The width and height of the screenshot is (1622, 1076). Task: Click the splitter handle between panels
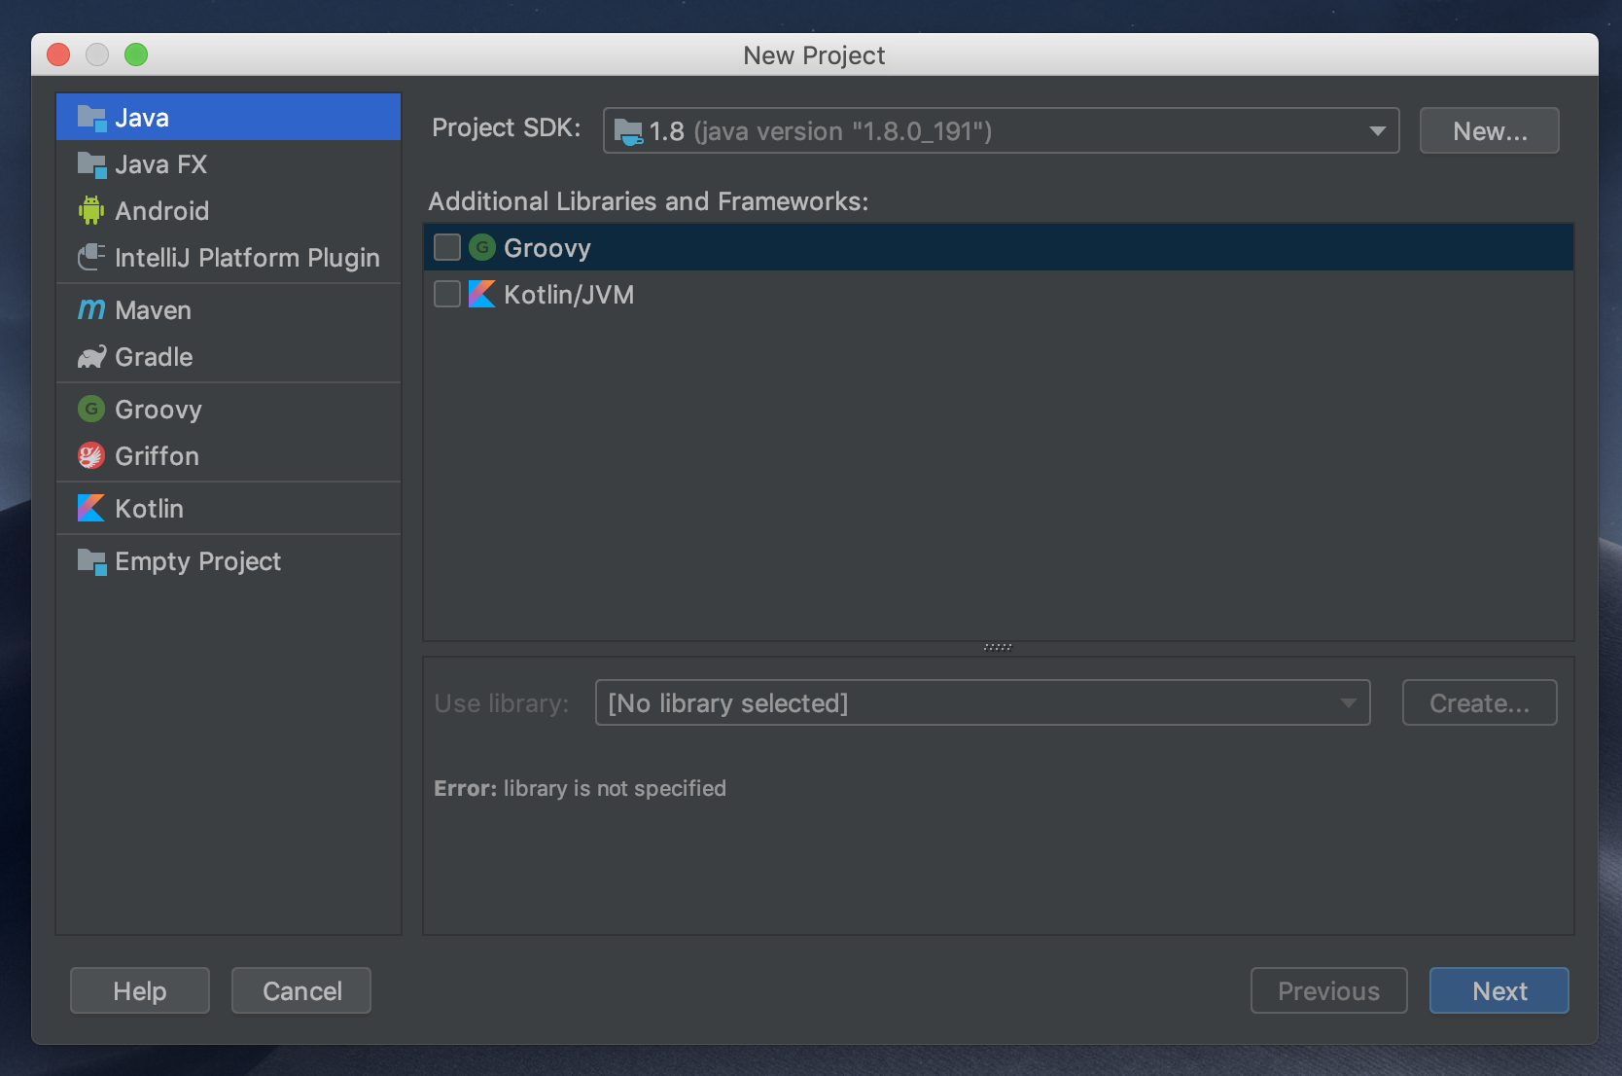click(x=998, y=647)
